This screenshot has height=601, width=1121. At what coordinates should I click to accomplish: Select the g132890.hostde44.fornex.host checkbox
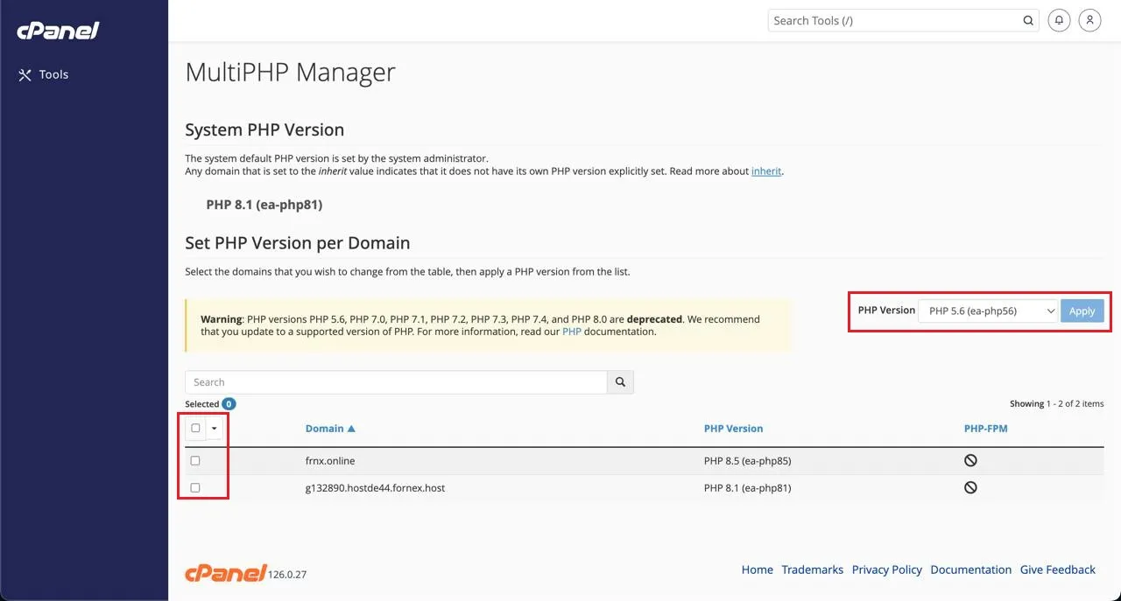195,488
